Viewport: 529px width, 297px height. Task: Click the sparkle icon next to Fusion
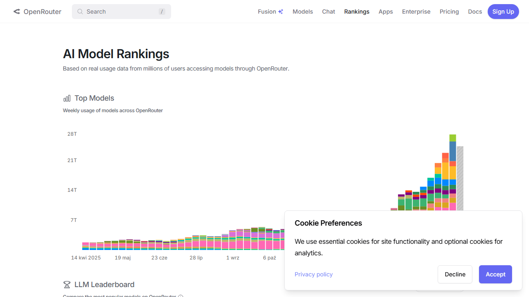tap(281, 11)
